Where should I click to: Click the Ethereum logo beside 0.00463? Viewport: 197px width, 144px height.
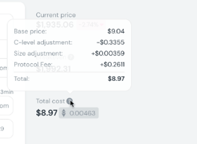point(64,113)
